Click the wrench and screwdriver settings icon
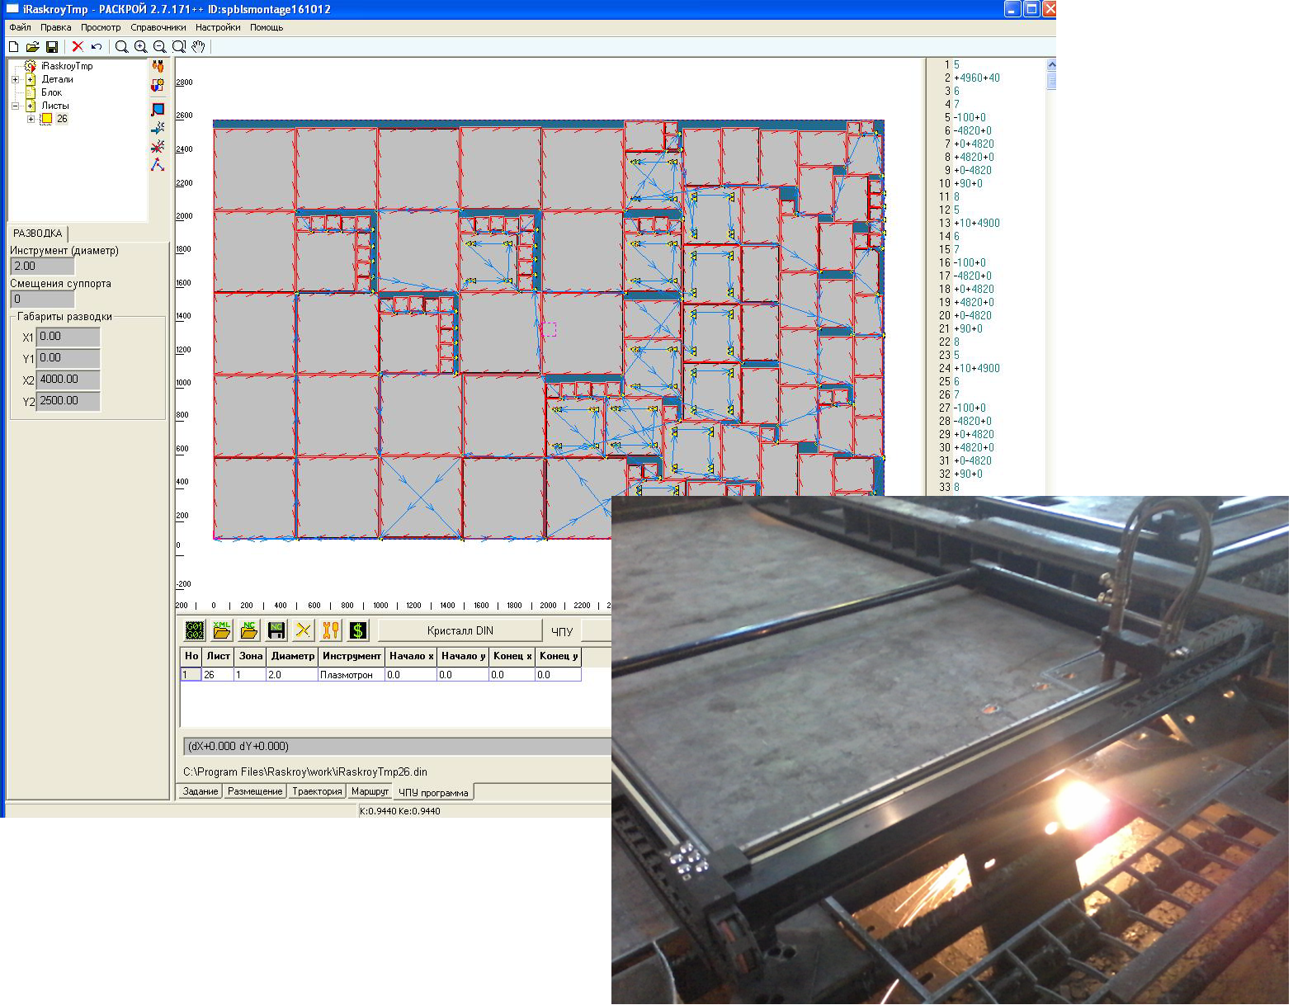This screenshot has height=1005, width=1293. click(331, 630)
